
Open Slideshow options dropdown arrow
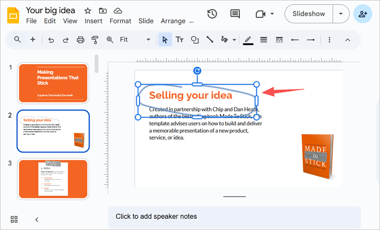coord(341,14)
